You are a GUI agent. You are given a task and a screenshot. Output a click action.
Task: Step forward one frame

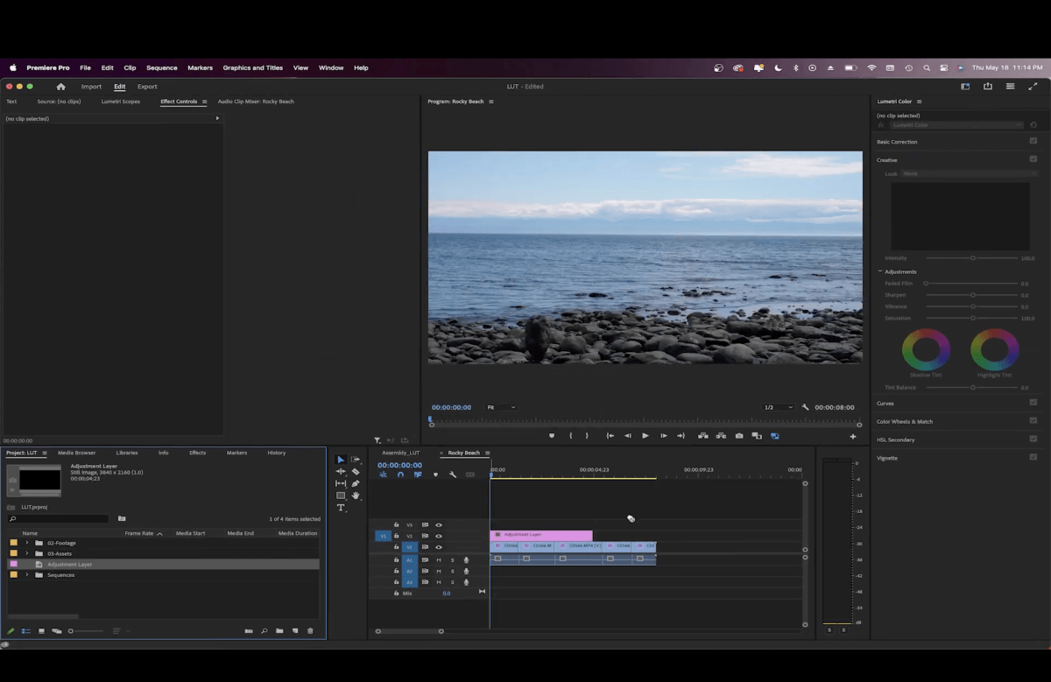point(664,436)
